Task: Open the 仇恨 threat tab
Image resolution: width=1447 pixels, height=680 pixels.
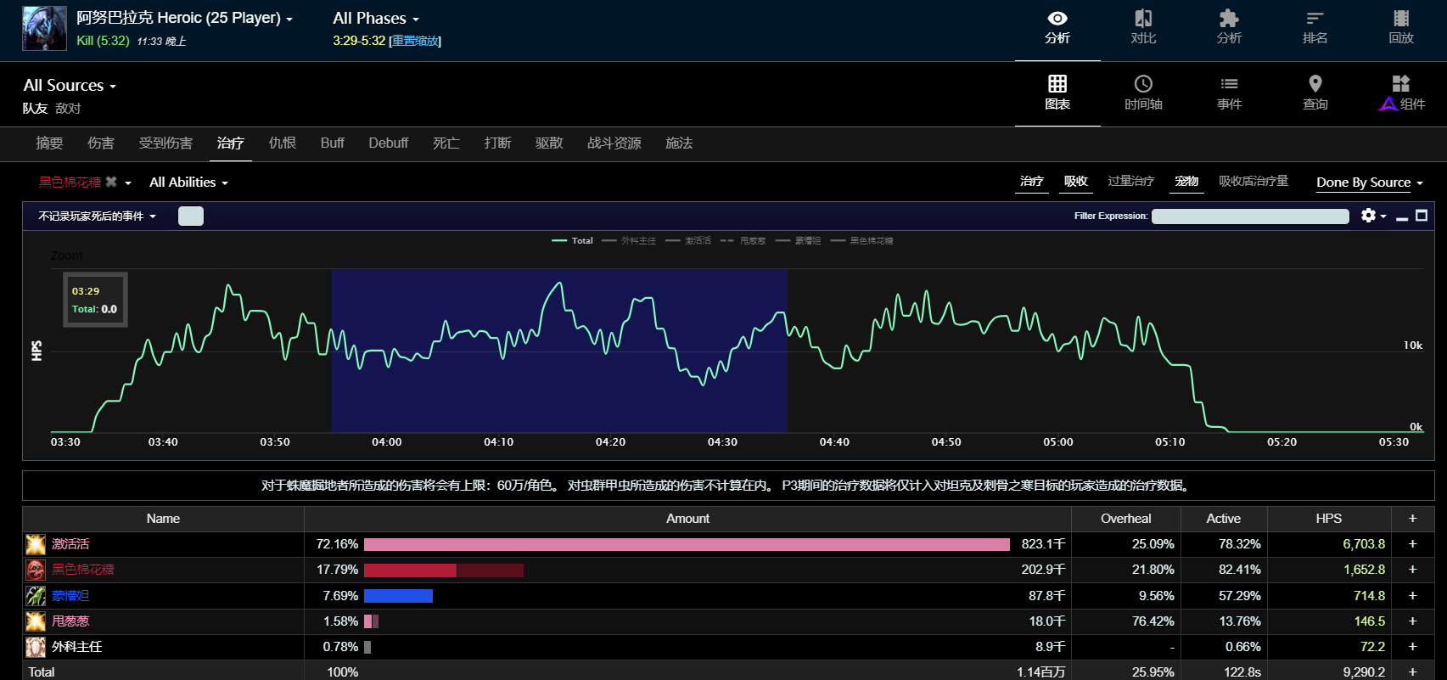Action: (283, 143)
